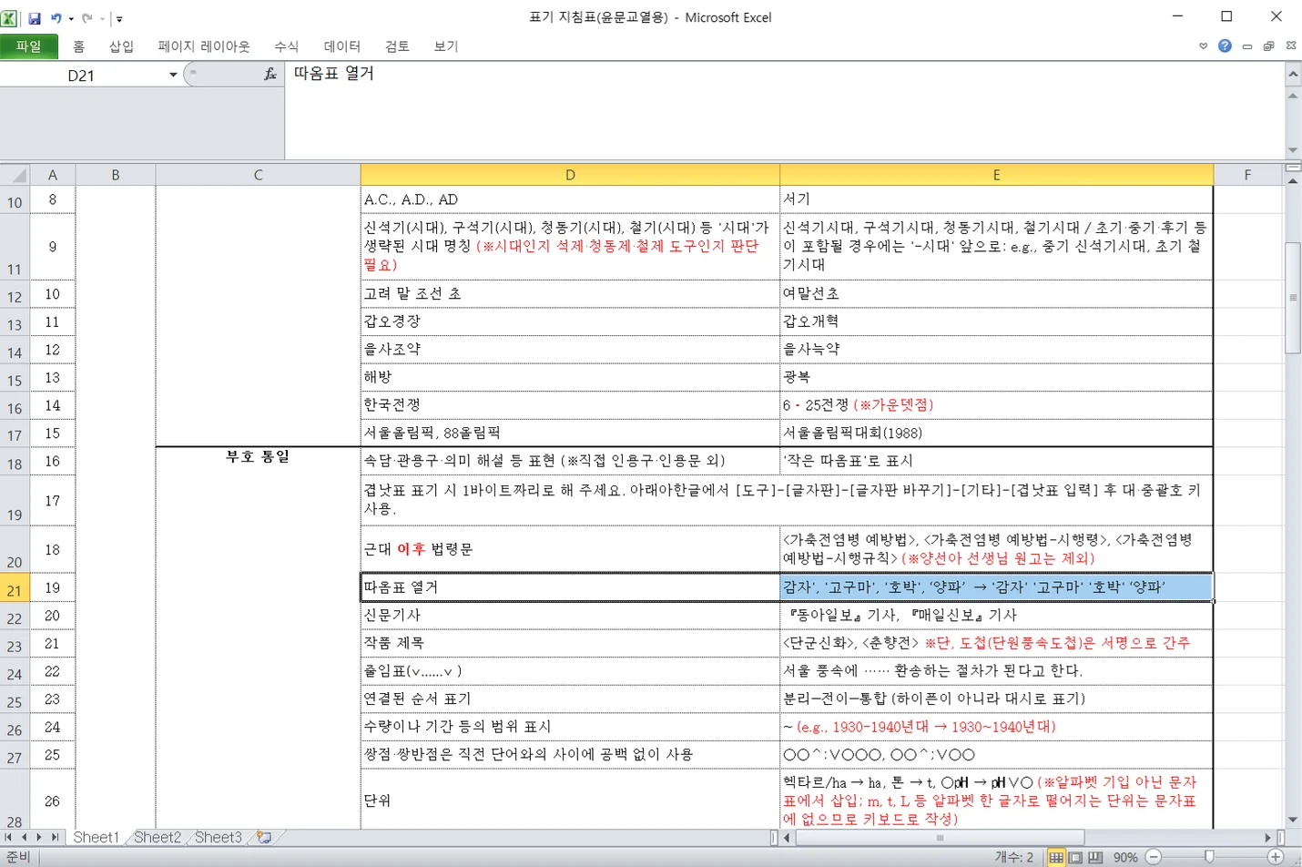Switch to Sheet1 tab

click(x=96, y=837)
